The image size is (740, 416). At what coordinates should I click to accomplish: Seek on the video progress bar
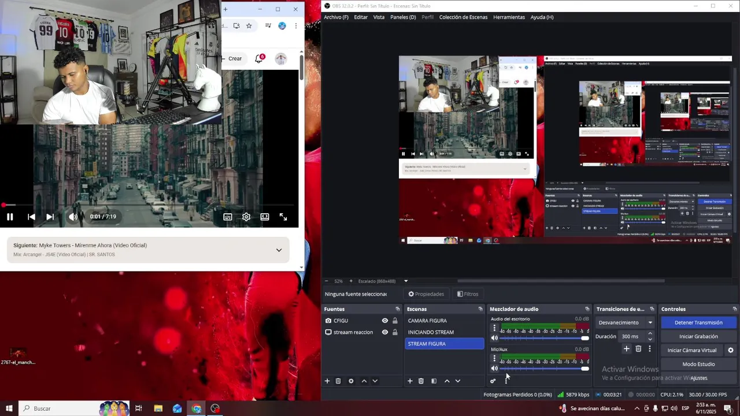[x=149, y=205]
